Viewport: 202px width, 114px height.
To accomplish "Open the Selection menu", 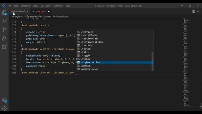I will coord(25,6).
